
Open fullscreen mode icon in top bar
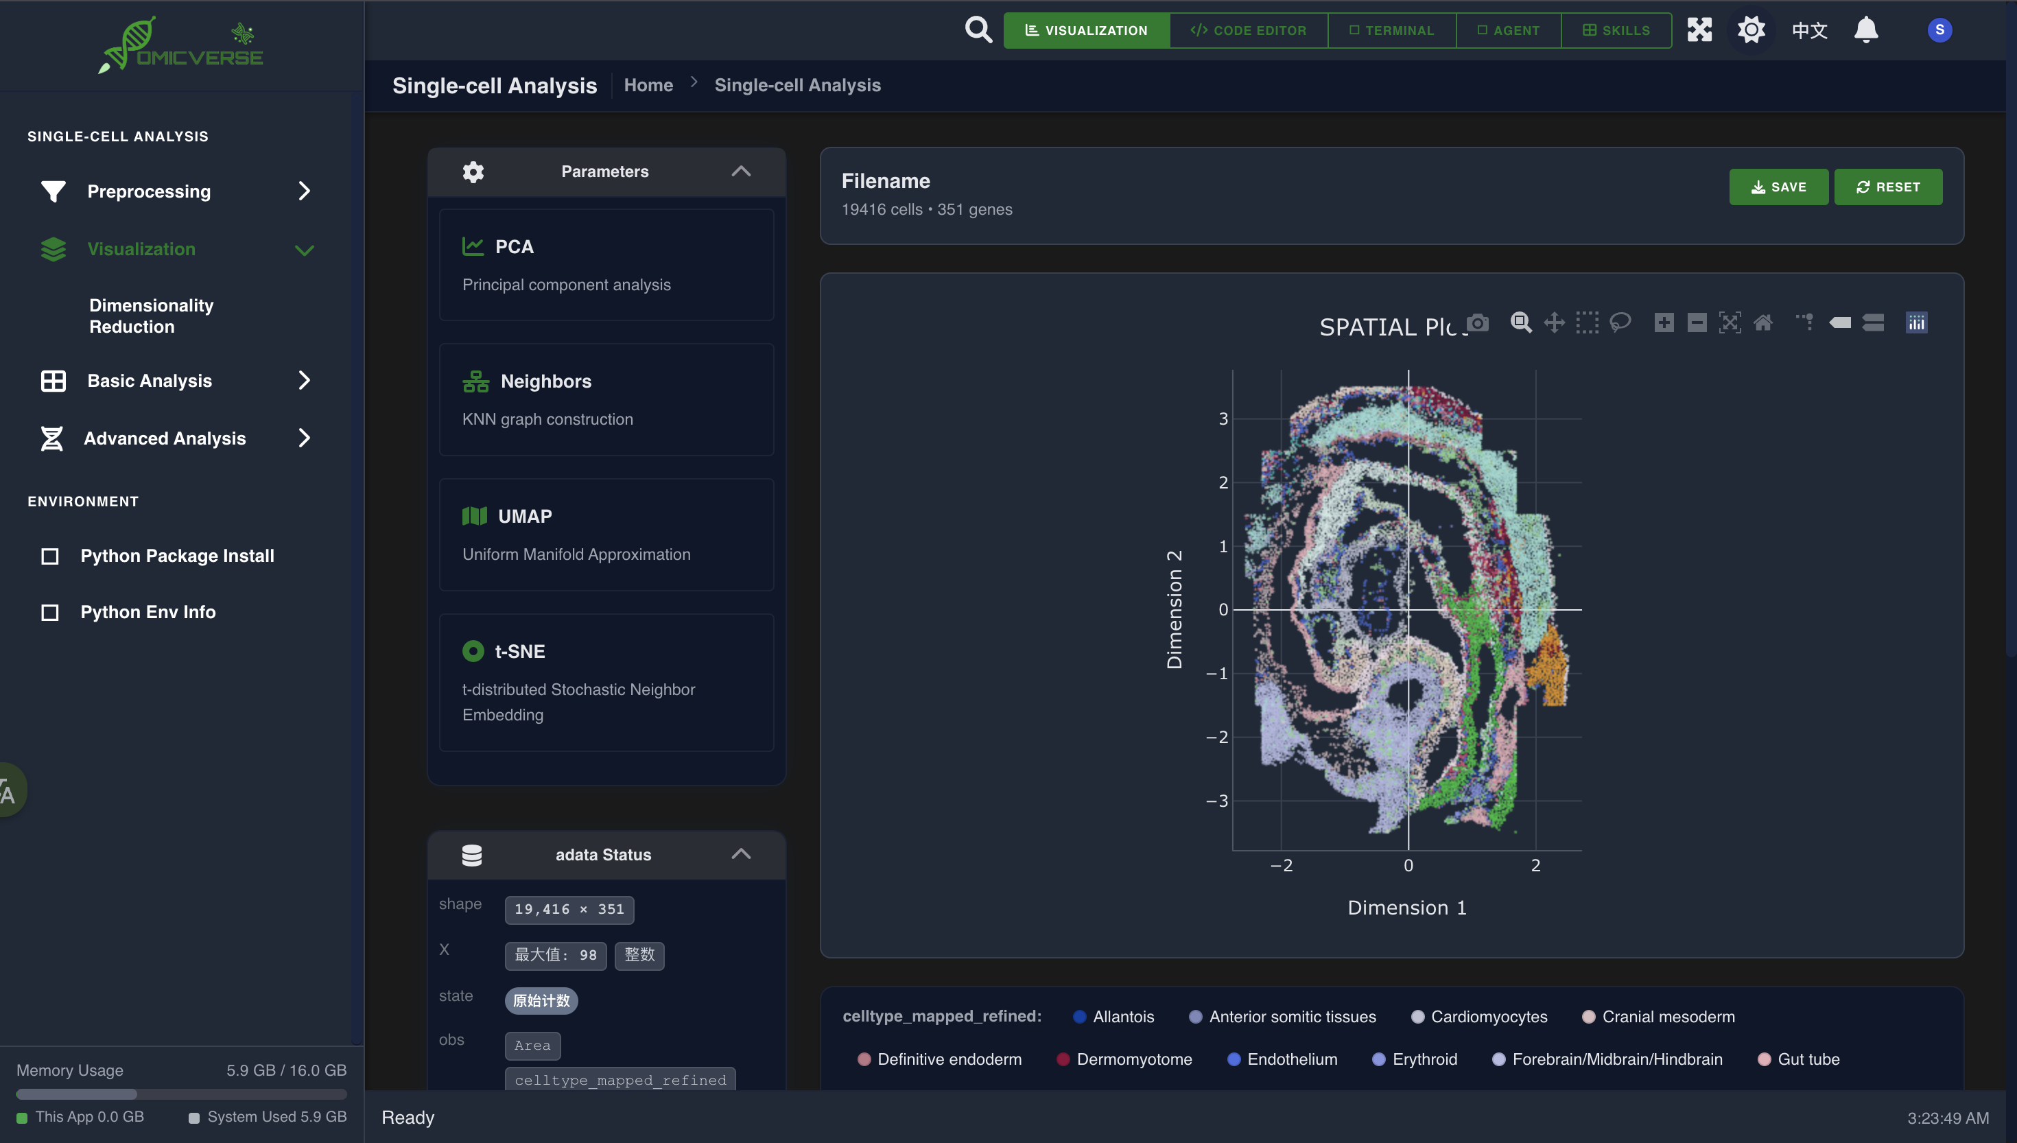pos(1699,30)
